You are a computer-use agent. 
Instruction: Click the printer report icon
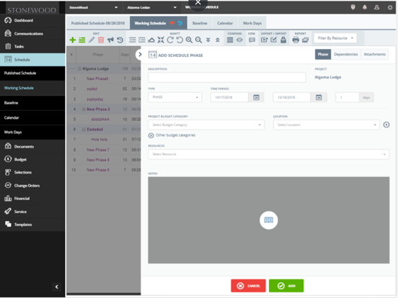click(x=296, y=40)
